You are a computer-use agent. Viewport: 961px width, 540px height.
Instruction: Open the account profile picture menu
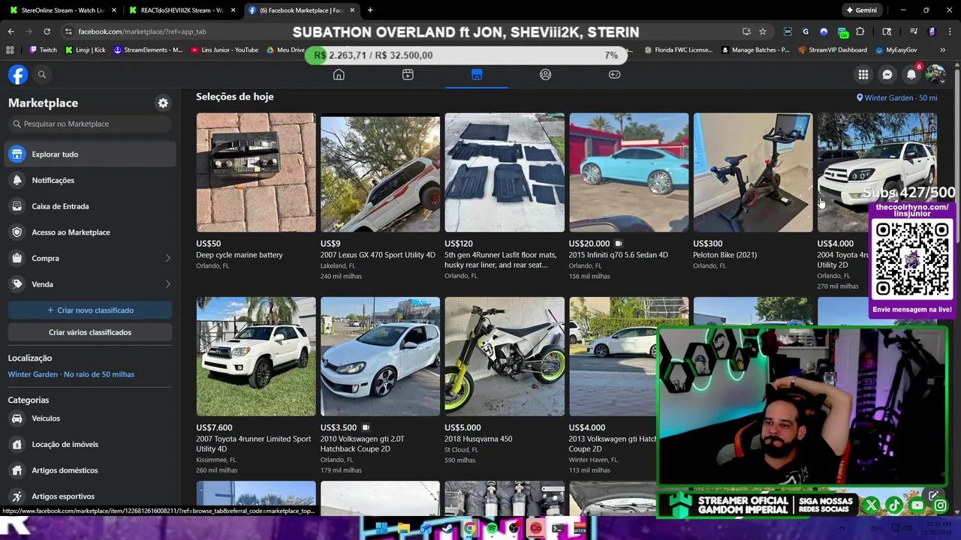pyautogui.click(x=935, y=74)
